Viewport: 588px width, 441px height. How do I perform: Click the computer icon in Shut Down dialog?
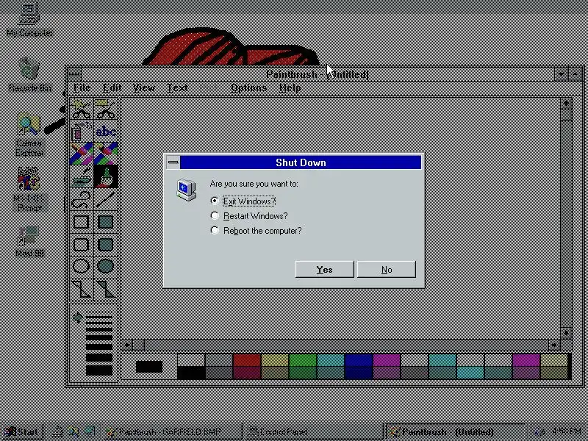coord(187,190)
